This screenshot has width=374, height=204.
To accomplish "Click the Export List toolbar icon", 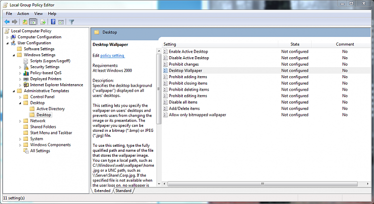I will pyautogui.click(x=43, y=22).
